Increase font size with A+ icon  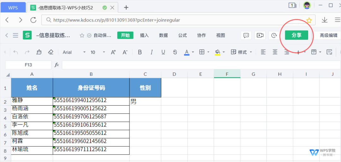click(113, 52)
